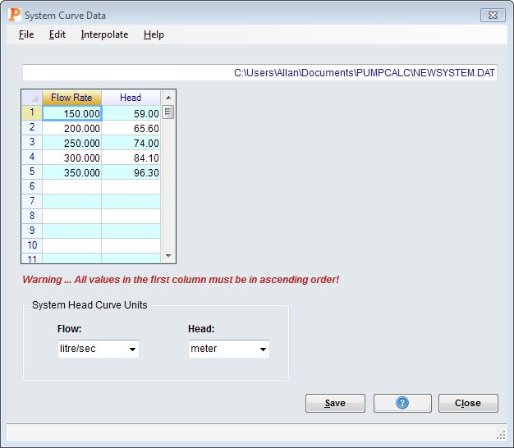Click the table scroll up arrow

pos(168,98)
